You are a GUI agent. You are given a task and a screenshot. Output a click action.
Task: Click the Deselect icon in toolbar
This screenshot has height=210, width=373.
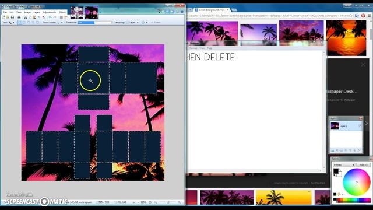coord(43,17)
